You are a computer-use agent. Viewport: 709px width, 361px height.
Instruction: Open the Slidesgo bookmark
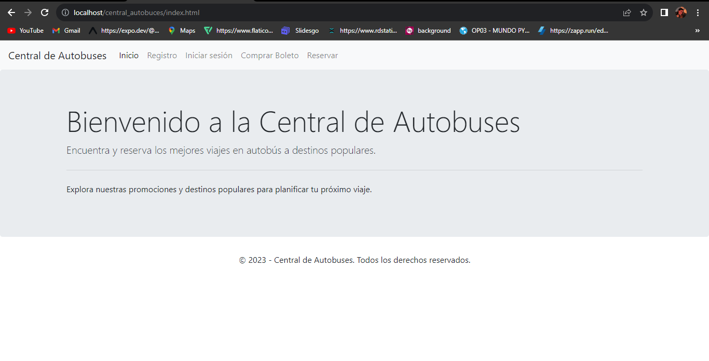(x=300, y=31)
